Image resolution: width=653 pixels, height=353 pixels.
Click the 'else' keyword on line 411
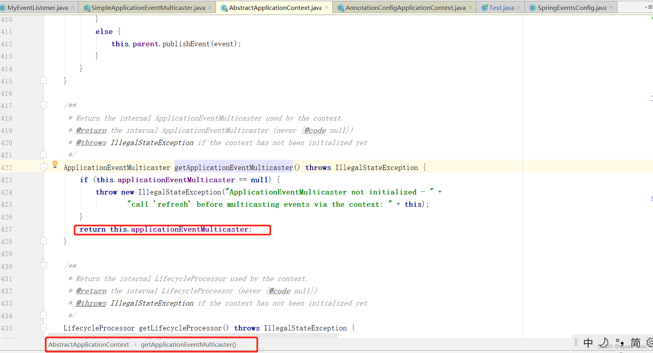[x=104, y=32]
